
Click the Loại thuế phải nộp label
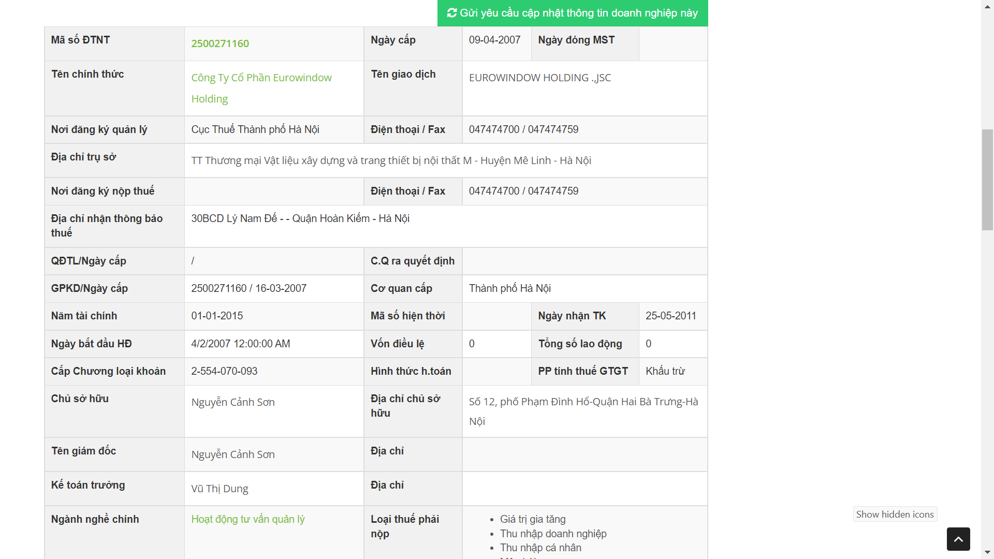click(405, 526)
